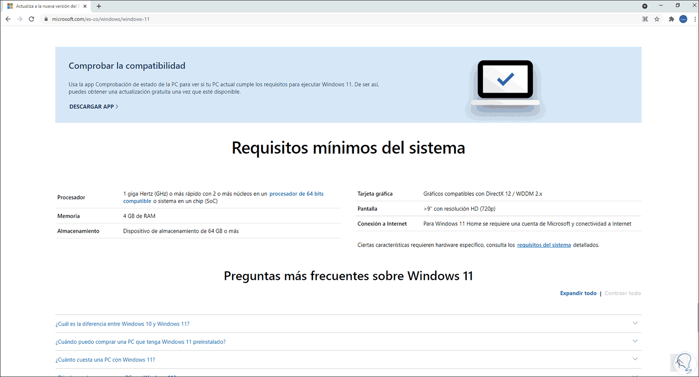Click the Almacenamiento row label
The height and width of the screenshot is (377, 699).
tap(78, 231)
